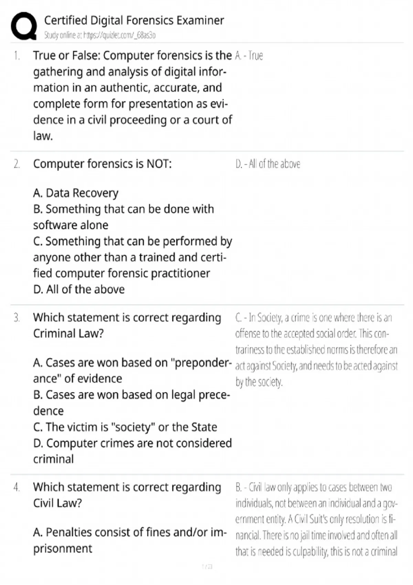Click the Certified Digital Forensics Examiner title
This screenshot has width=413, height=585.
coord(134,20)
